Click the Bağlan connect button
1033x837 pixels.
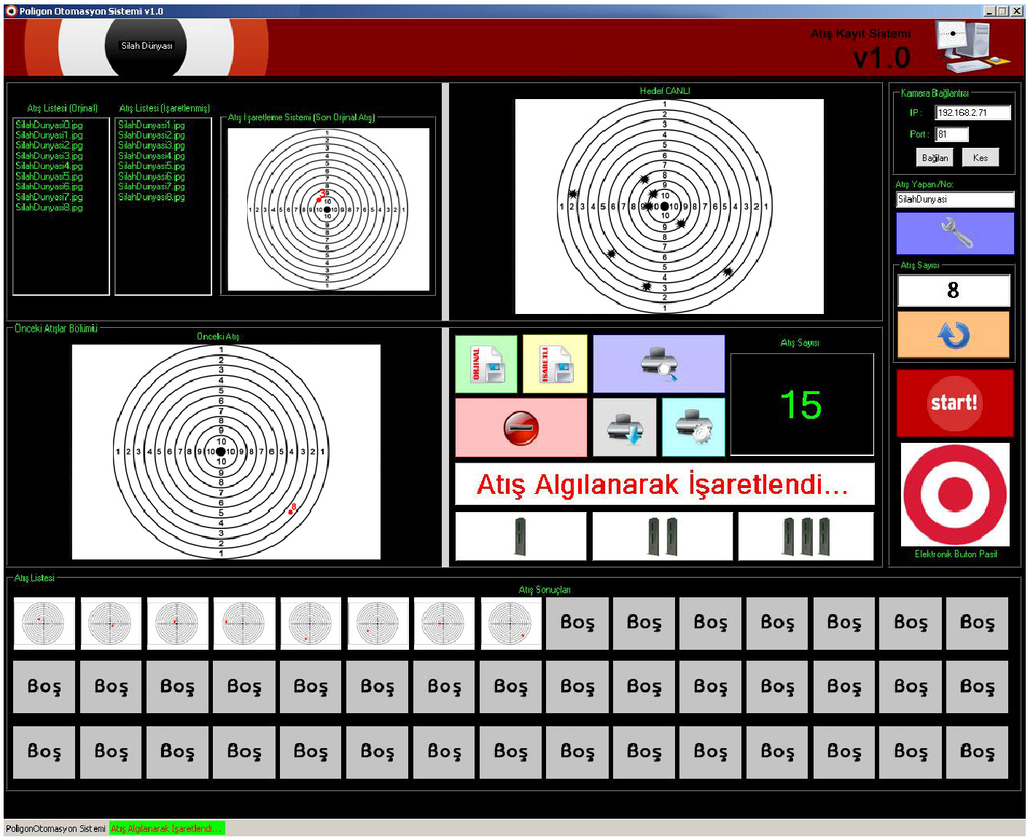coord(935,157)
